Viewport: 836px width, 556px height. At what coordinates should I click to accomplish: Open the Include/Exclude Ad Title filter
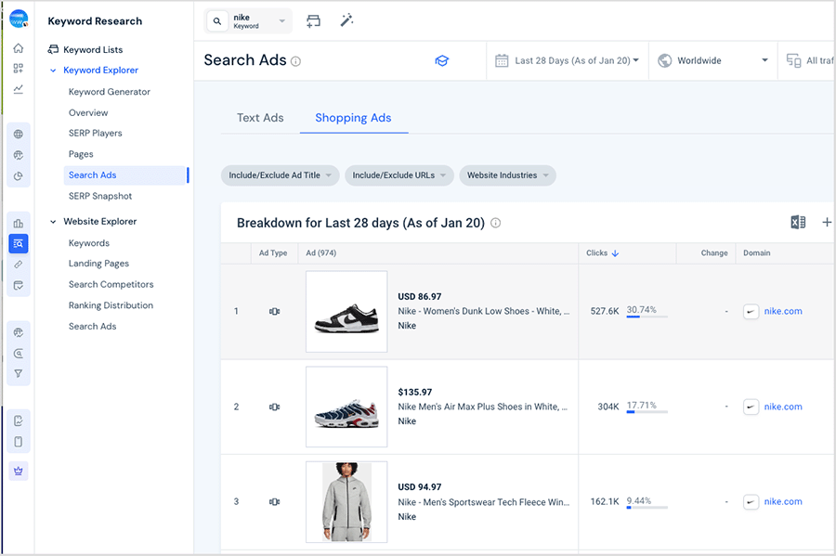click(x=280, y=175)
